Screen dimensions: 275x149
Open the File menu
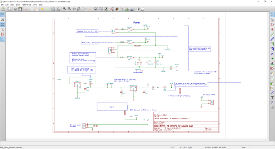click(x=2, y=5)
